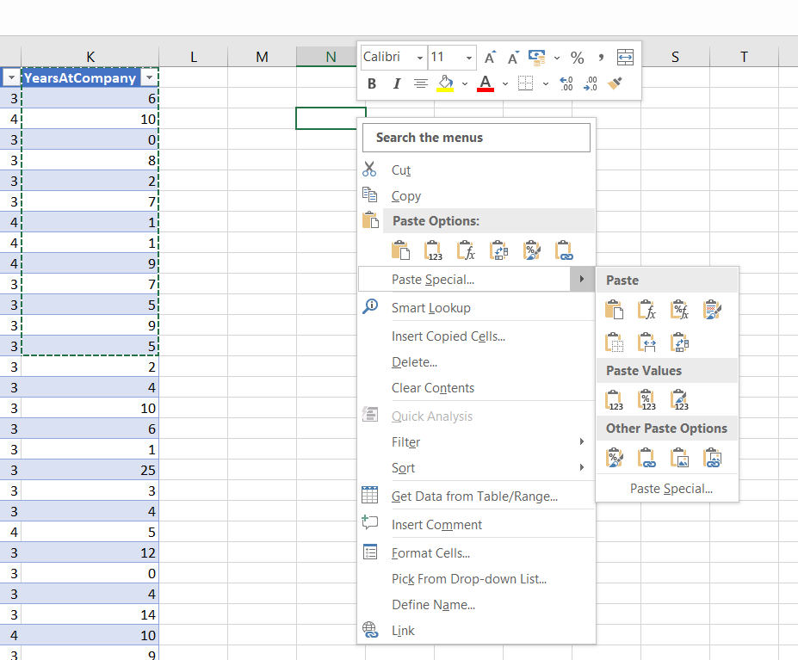Apply the yellow fill color button
Viewport: 798px width, 660px height.
pos(445,83)
